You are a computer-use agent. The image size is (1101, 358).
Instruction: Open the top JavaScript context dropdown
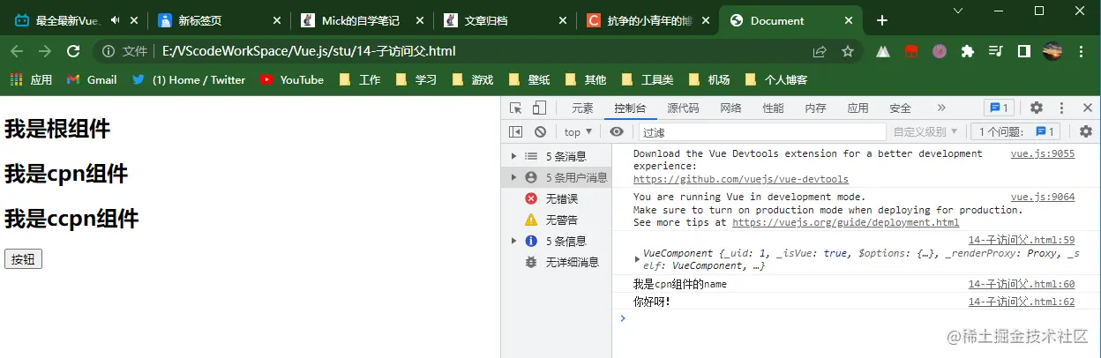tap(578, 131)
